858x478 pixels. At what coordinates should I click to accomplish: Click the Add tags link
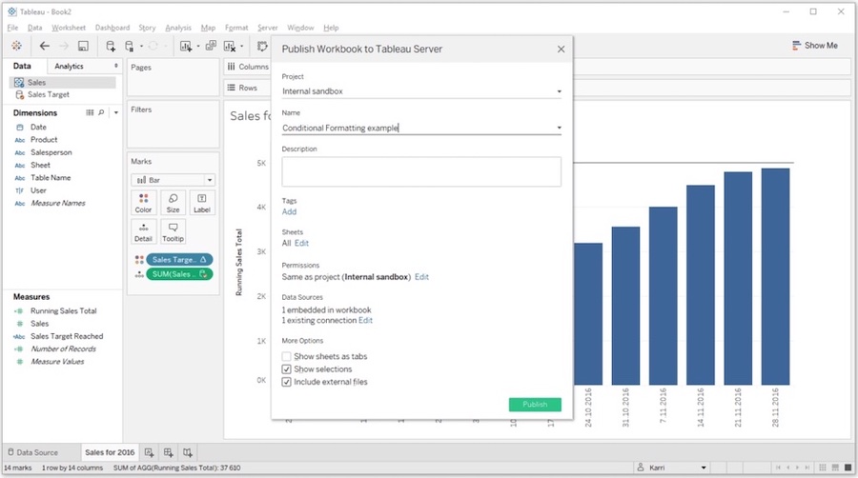pos(289,212)
